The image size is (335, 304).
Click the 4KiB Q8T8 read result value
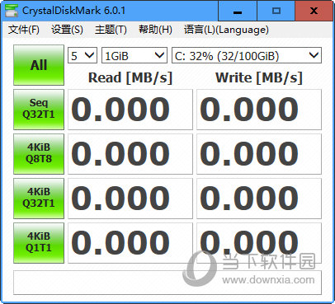click(x=130, y=154)
